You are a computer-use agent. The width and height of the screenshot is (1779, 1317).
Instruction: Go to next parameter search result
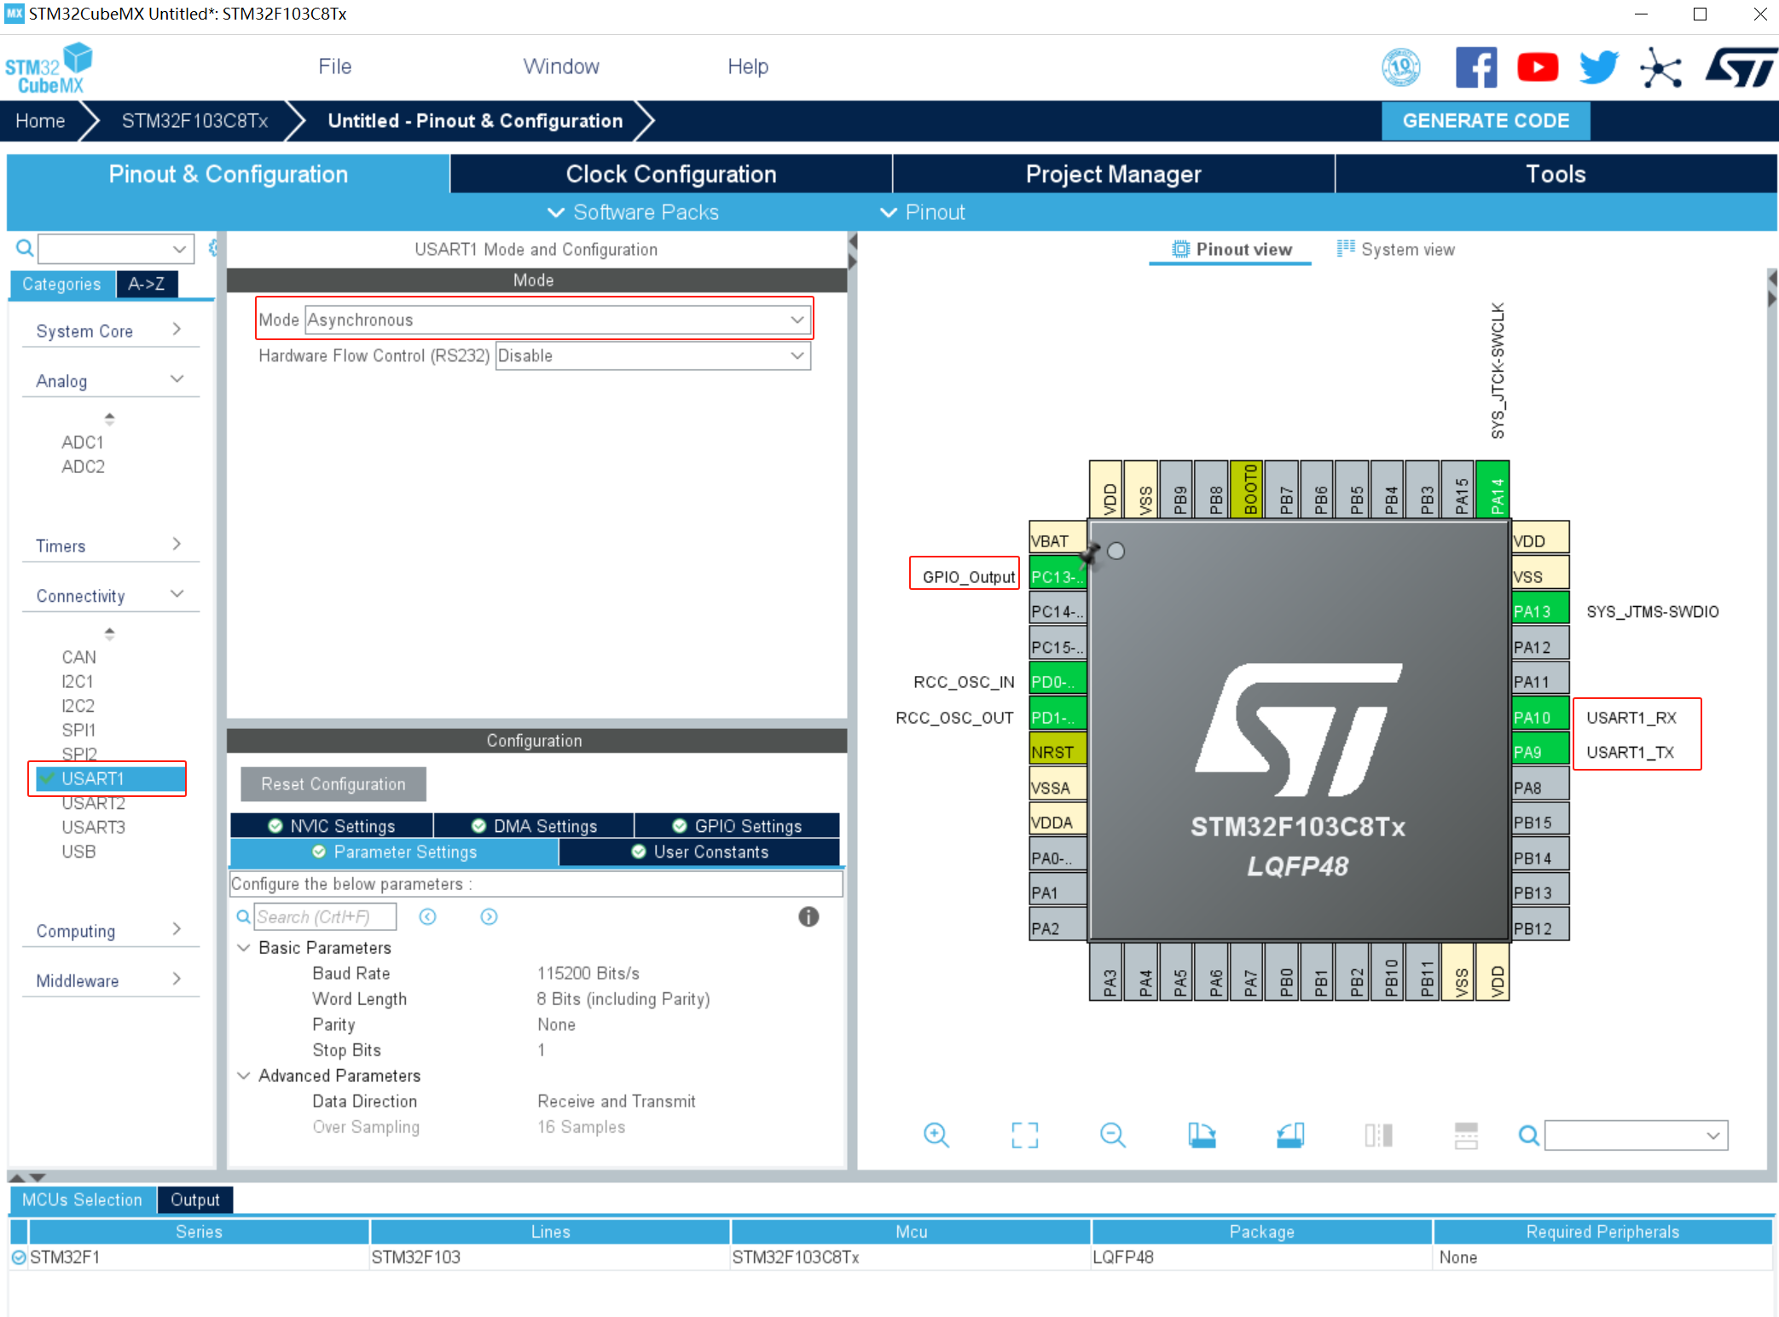[489, 916]
